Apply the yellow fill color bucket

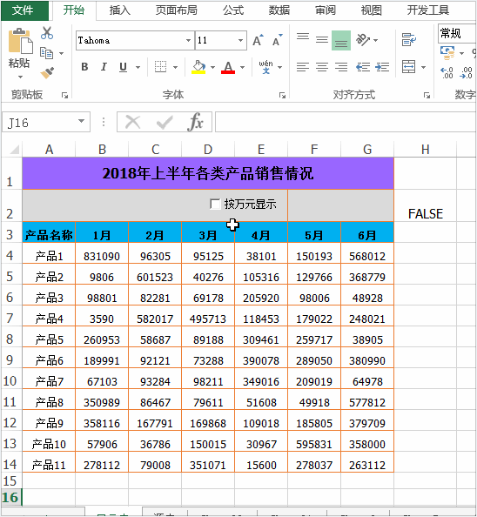198,67
